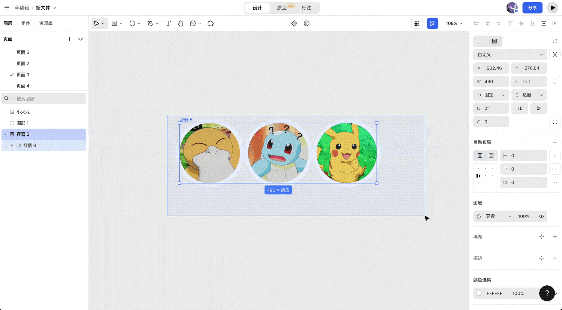
Task: Switch to the 原型 mode tab
Action: [x=282, y=8]
